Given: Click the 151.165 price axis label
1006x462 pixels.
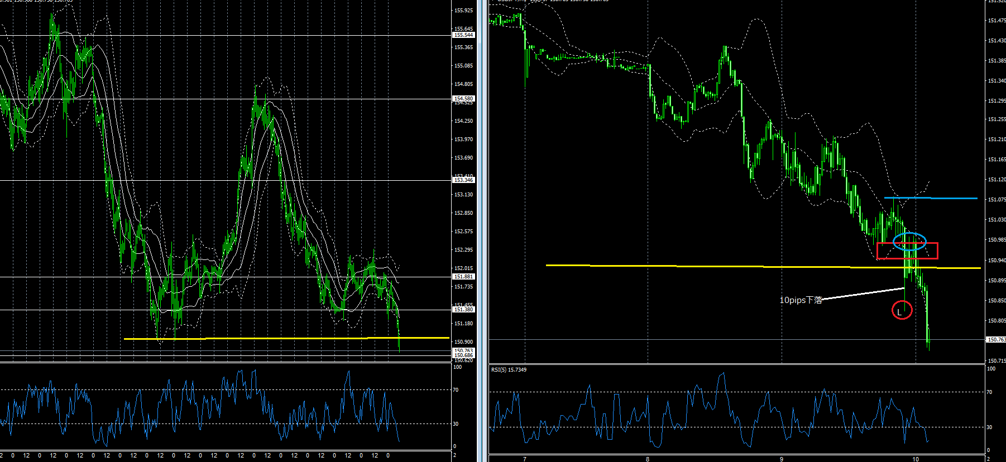Looking at the screenshot, I should tap(997, 159).
